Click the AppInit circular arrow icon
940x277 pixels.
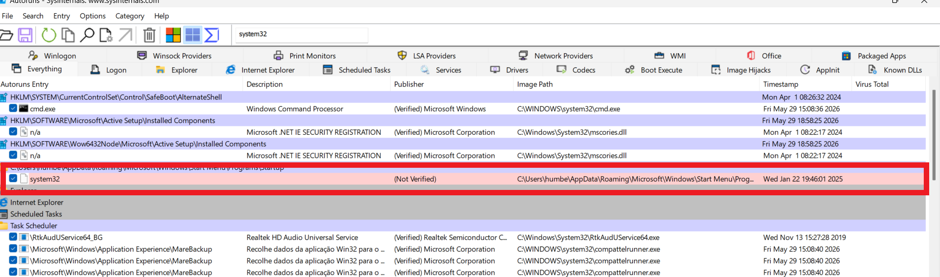pyautogui.click(x=805, y=69)
